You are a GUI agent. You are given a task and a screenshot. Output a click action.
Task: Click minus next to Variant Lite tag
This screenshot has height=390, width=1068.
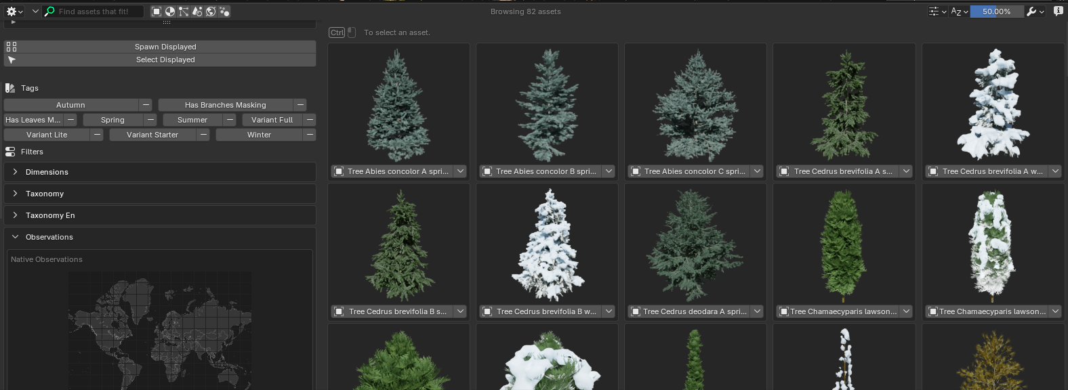(x=97, y=135)
